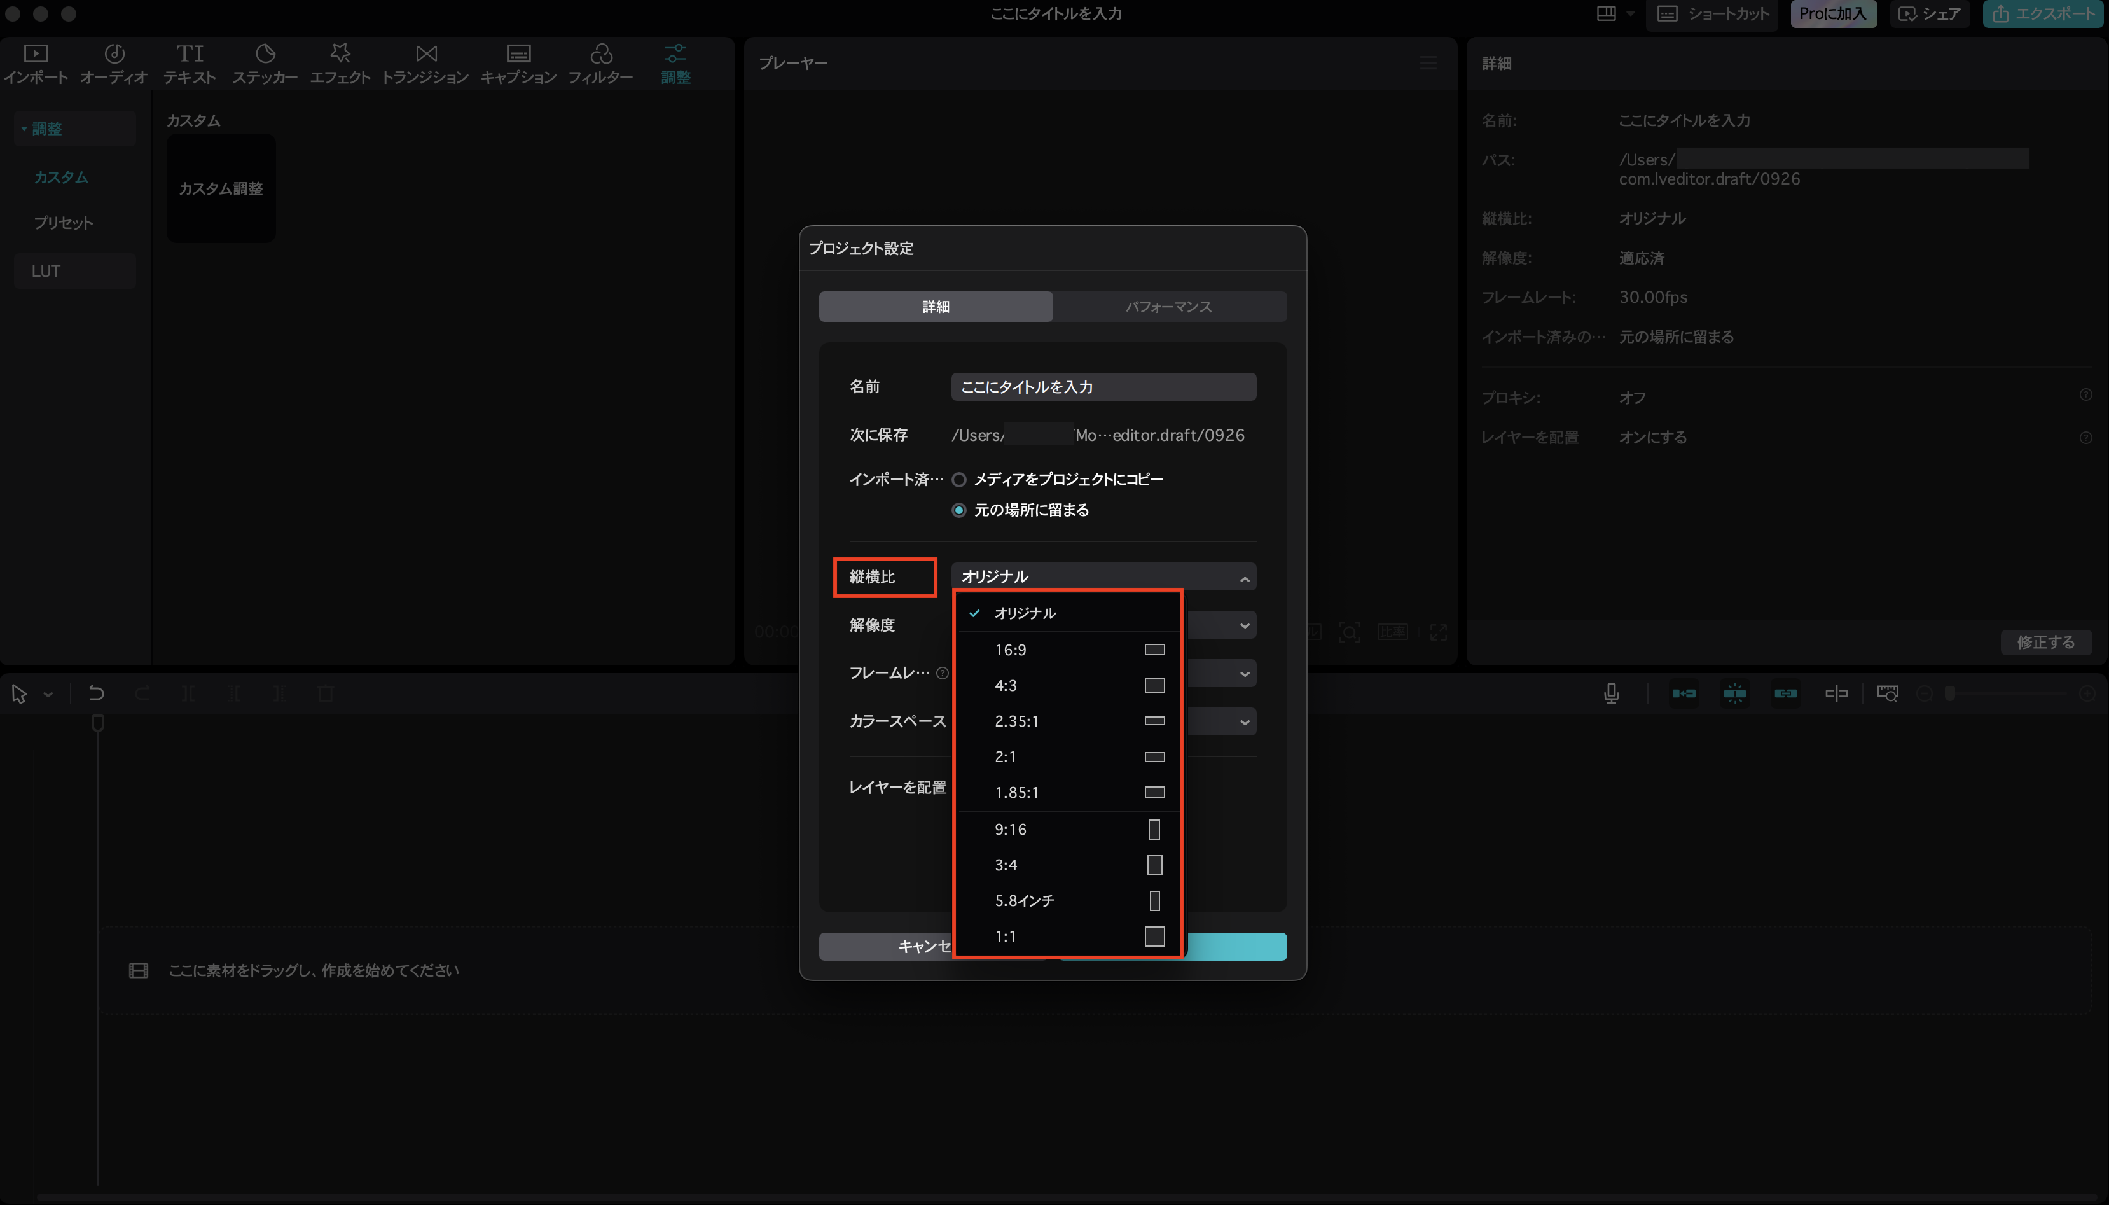
Task: Click the window layout icon in title bar
Action: pos(1606,13)
